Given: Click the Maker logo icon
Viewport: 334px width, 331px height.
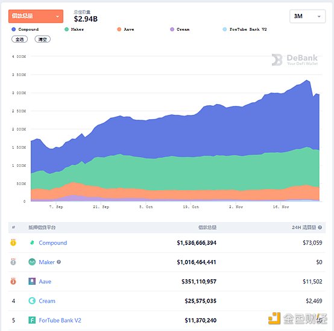Looking at the screenshot, I should tap(32, 262).
